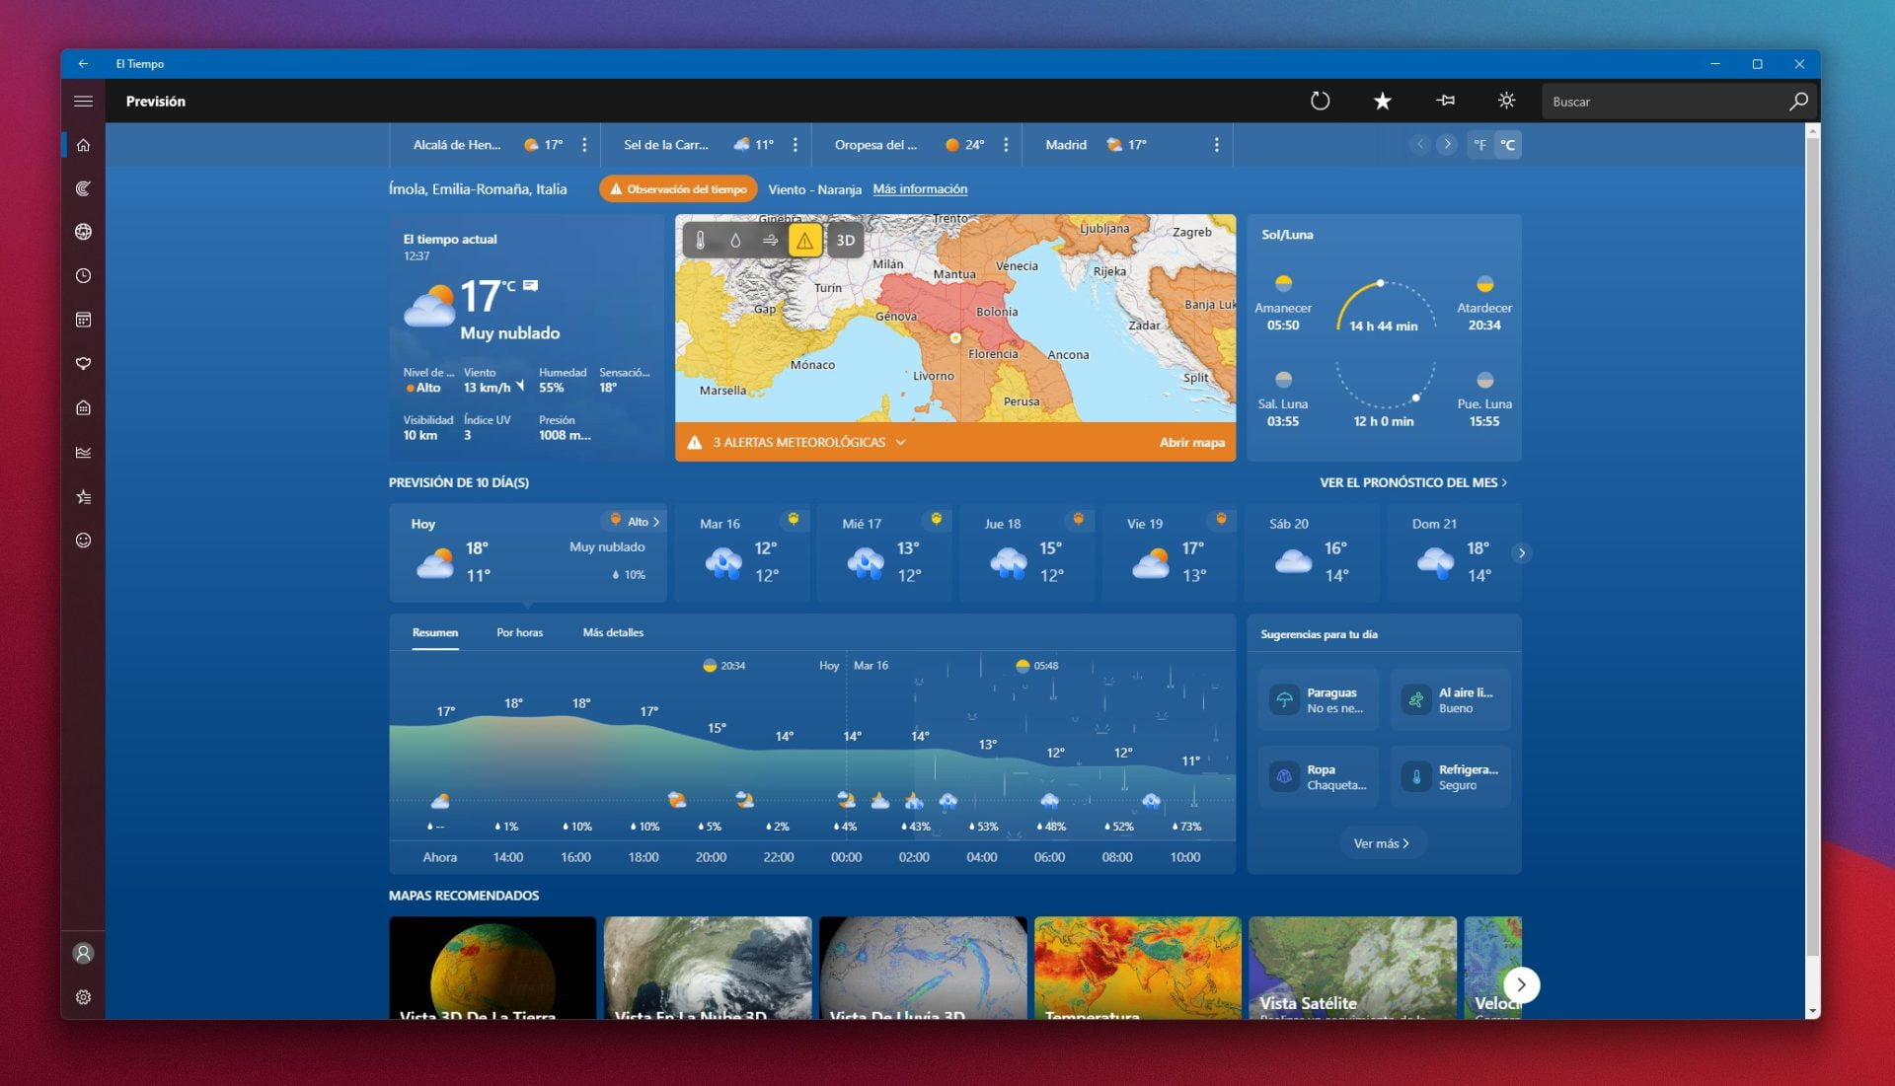
Task: Open the hurricane tracker in the sidebar
Action: click(84, 187)
